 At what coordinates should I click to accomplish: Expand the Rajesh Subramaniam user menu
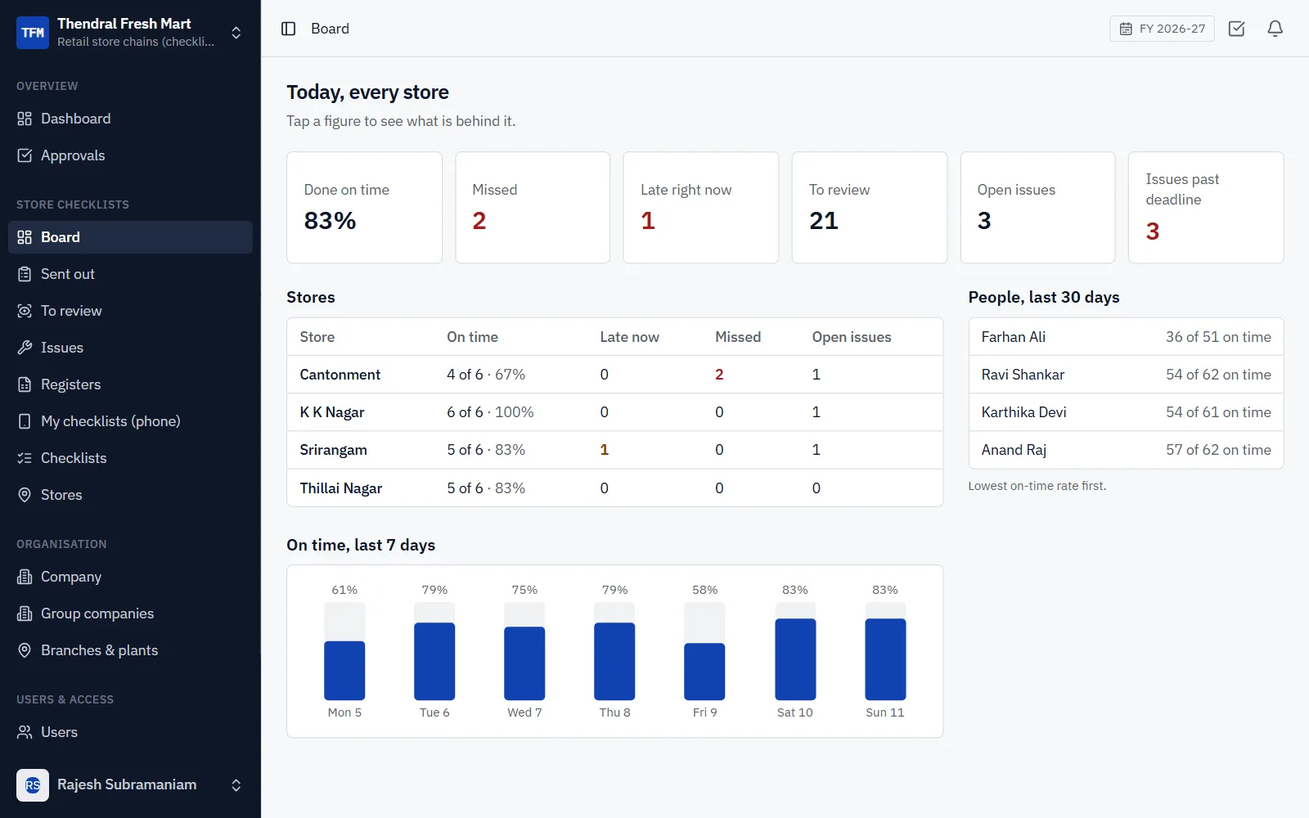click(x=236, y=785)
